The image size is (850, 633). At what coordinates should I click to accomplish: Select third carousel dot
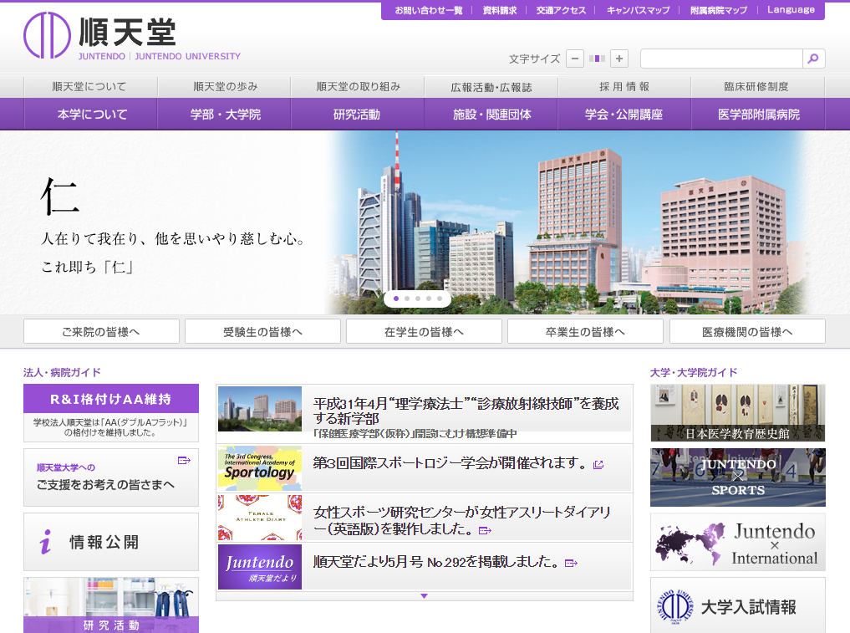point(418,299)
